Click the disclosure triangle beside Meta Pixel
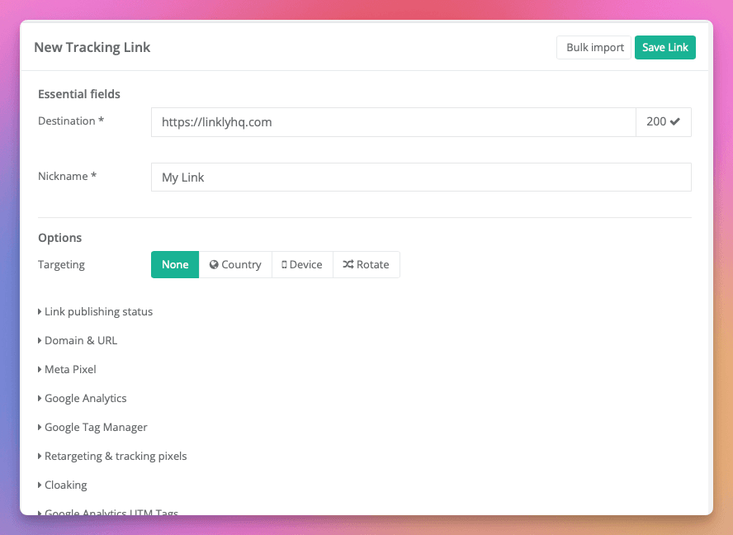The height and width of the screenshot is (535, 733). click(x=39, y=369)
